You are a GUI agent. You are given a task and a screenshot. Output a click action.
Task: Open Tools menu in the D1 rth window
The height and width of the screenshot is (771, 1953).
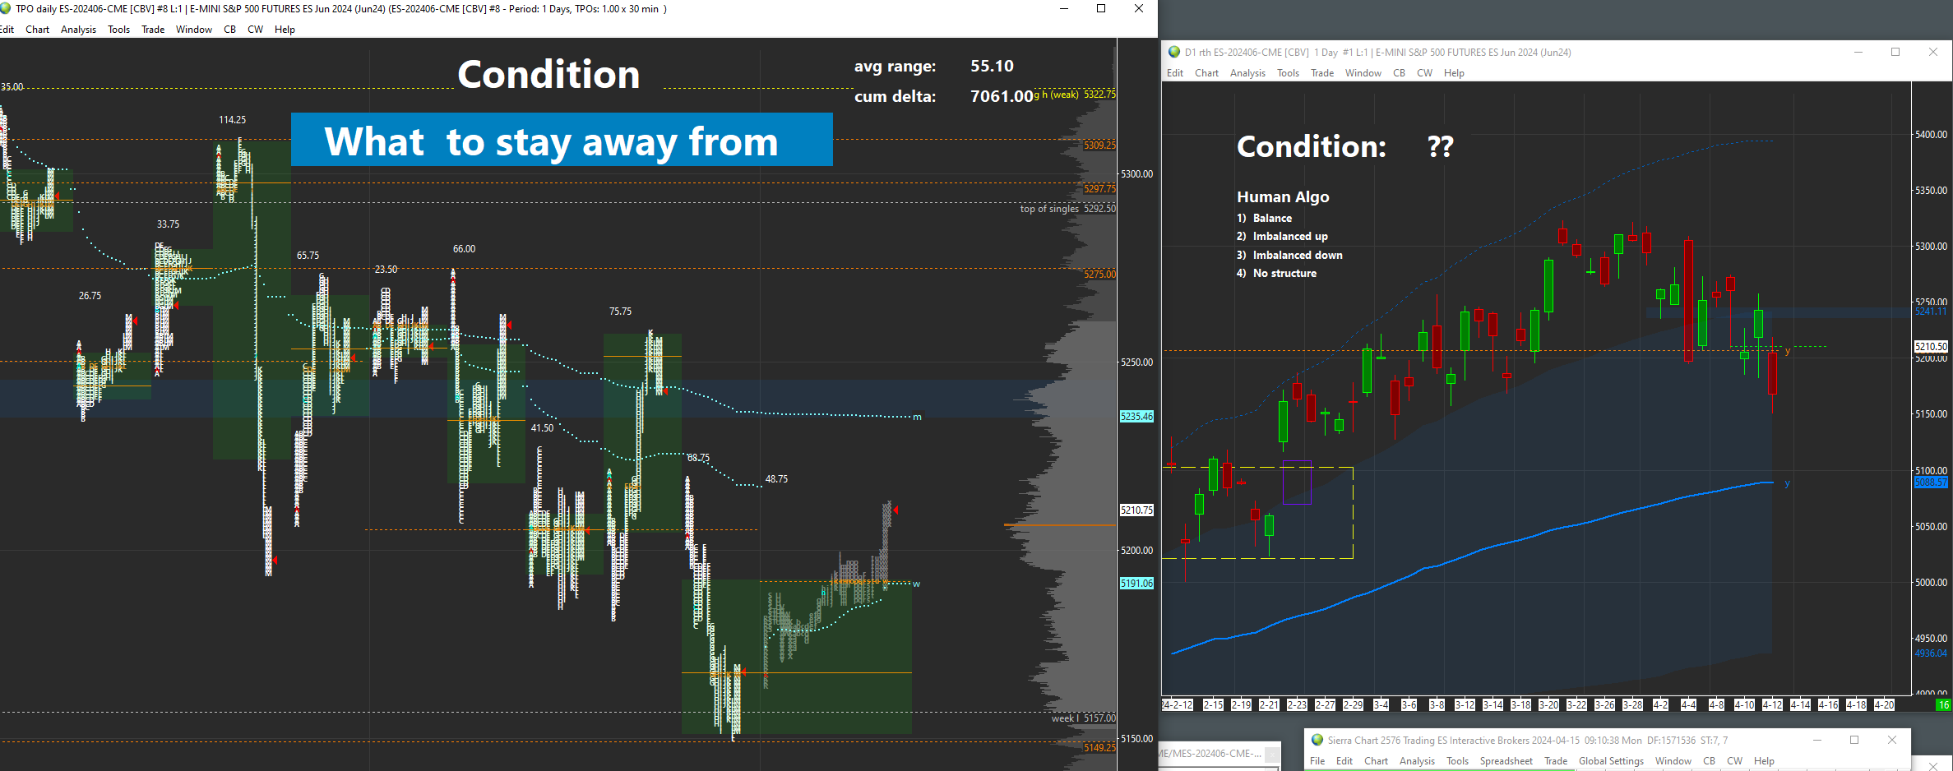1288,73
